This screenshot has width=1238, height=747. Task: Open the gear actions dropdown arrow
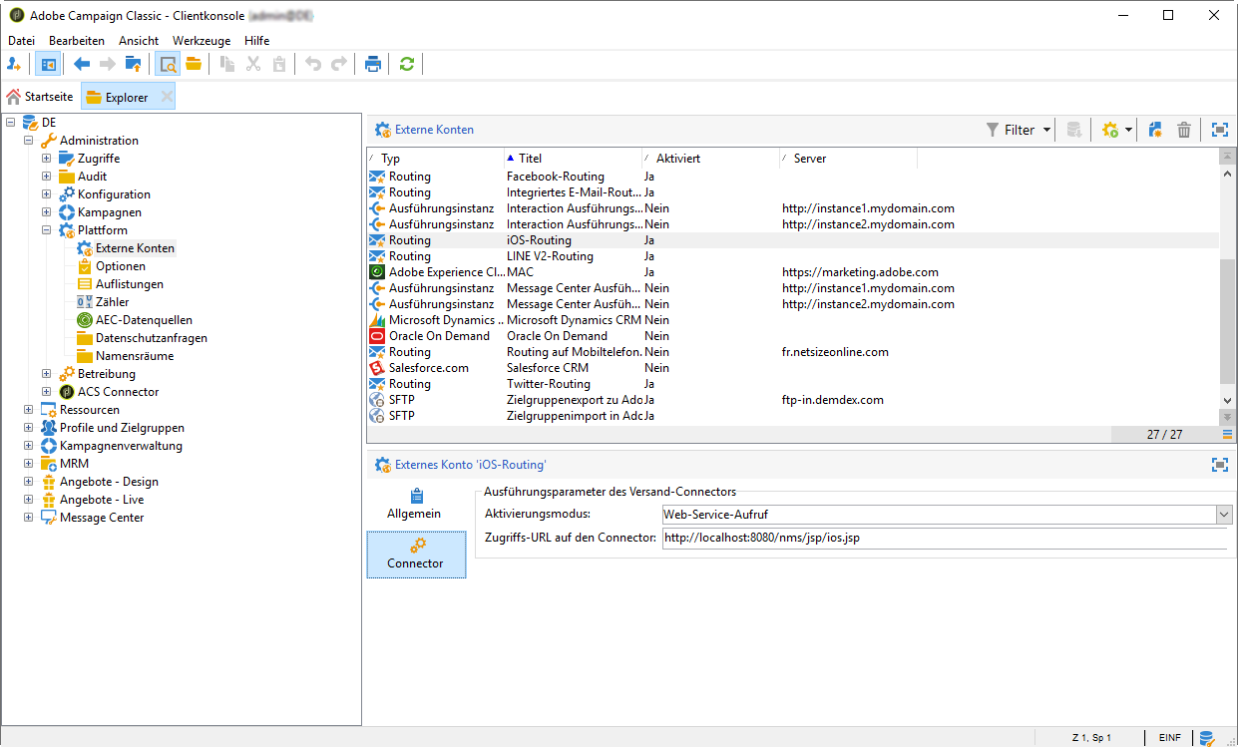1128,130
